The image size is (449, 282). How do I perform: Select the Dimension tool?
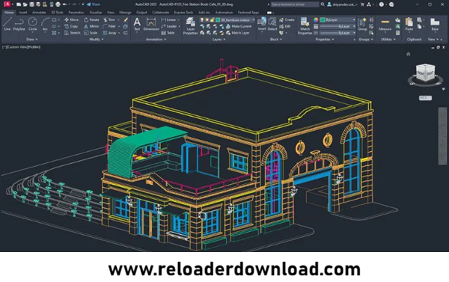click(151, 24)
